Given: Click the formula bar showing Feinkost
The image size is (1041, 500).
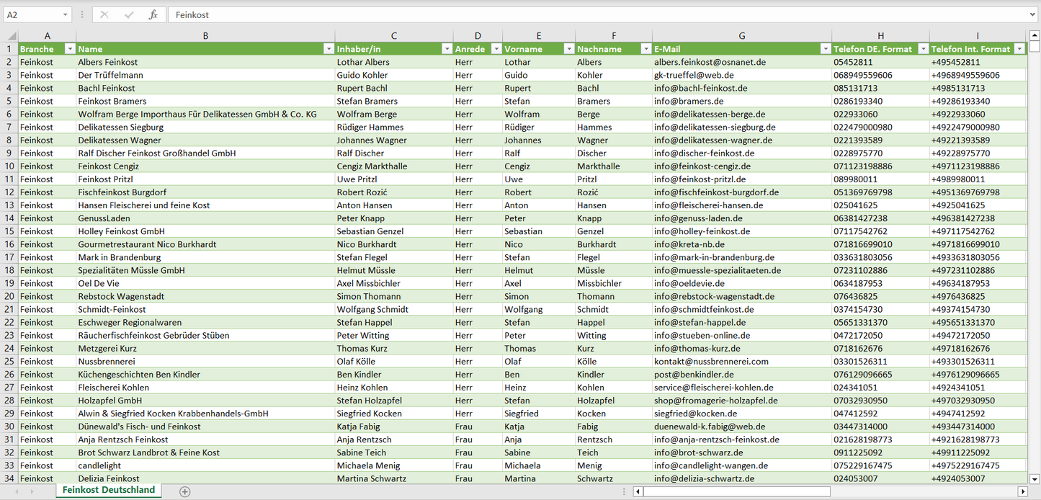Looking at the screenshot, I should [x=576, y=14].
